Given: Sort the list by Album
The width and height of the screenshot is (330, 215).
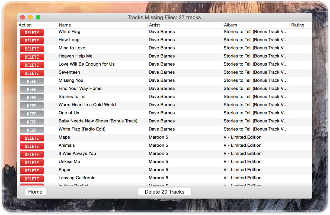Looking at the screenshot, I should pyautogui.click(x=230, y=25).
